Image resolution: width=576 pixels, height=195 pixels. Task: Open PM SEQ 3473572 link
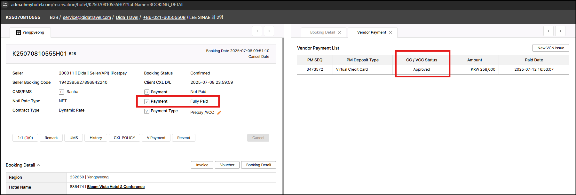coord(315,69)
